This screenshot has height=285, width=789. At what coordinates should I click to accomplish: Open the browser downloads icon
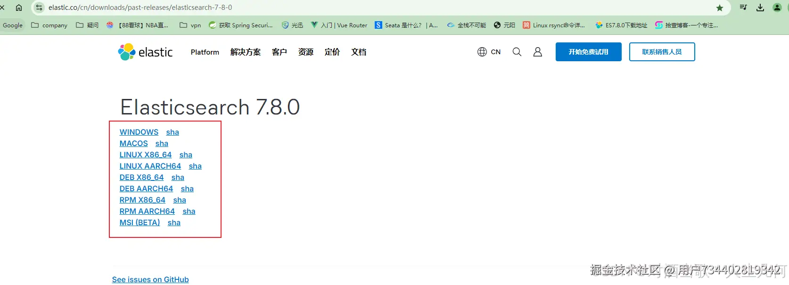coord(760,8)
